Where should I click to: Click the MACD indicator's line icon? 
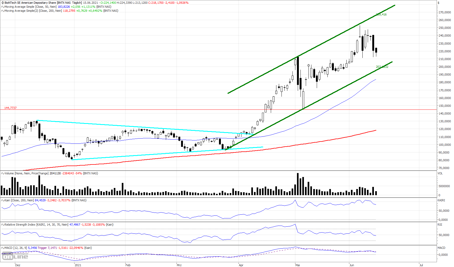2,248
